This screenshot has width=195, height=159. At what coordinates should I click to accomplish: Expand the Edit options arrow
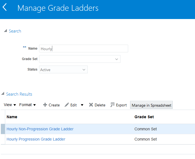click(x=82, y=105)
